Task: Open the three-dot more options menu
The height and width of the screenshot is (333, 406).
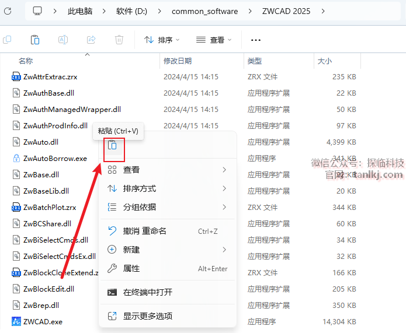Action: pyautogui.click(x=256, y=40)
